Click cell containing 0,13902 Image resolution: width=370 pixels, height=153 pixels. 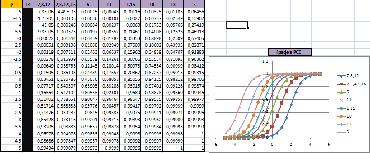point(194,18)
